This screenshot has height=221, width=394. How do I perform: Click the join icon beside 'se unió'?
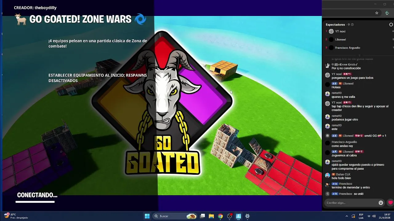click(x=328, y=194)
